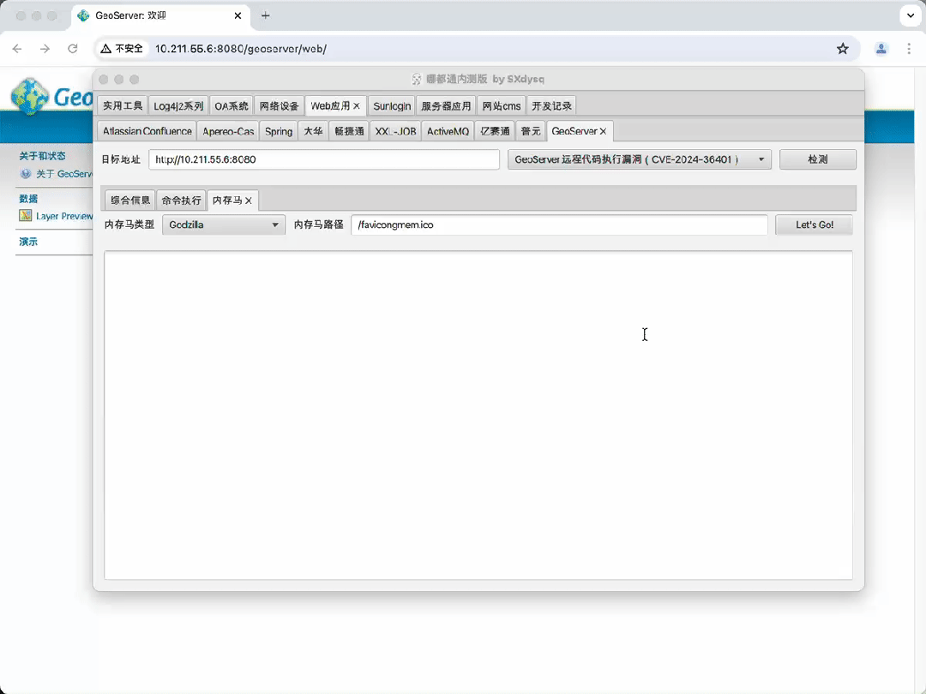This screenshot has width=926, height=694.
Task: Open the browser profile icon
Action: click(x=881, y=49)
